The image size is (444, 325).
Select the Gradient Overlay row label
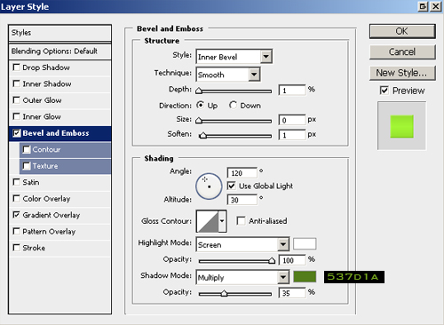click(x=52, y=215)
